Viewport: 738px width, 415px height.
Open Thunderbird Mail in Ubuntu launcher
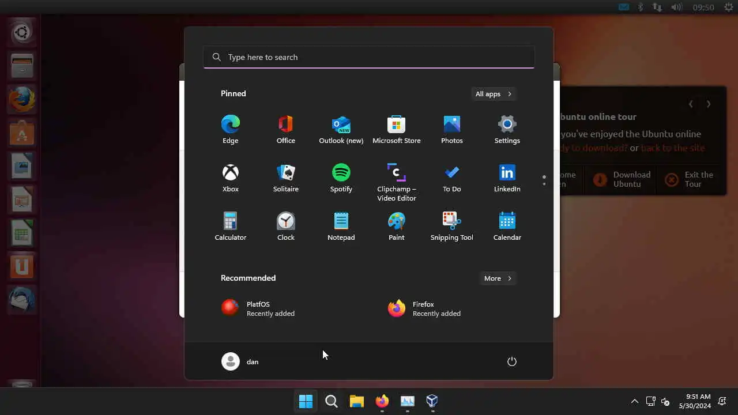point(22,300)
